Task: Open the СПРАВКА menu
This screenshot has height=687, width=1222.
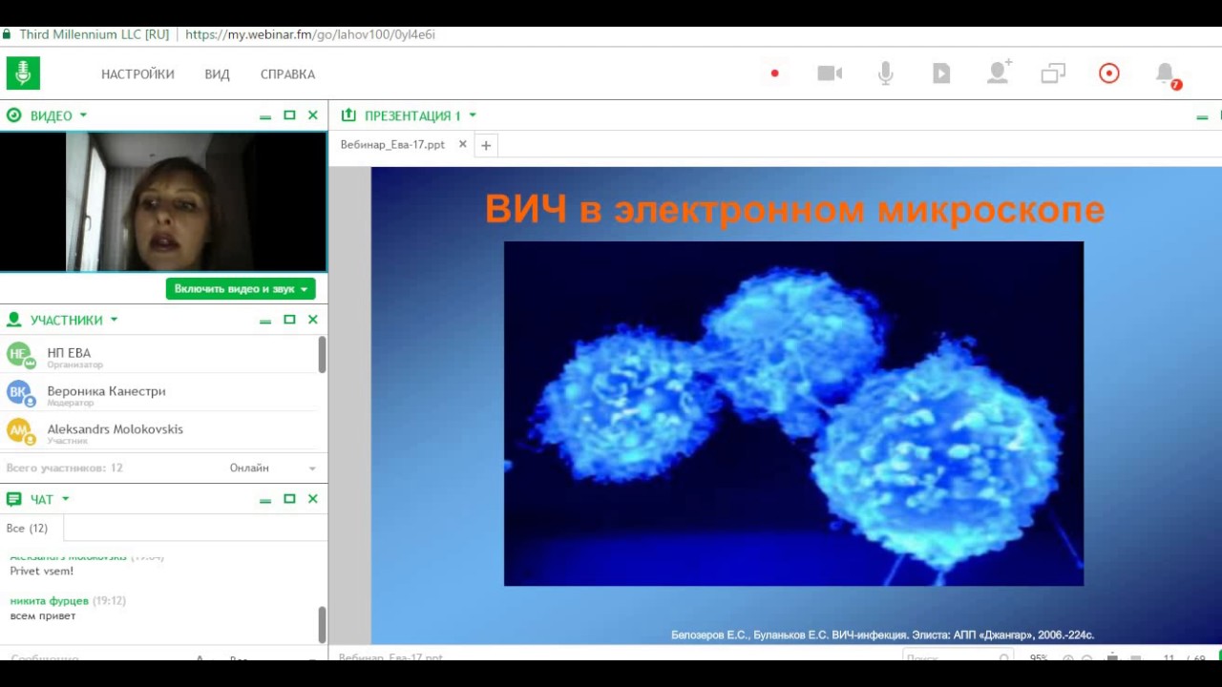Action: tap(287, 74)
